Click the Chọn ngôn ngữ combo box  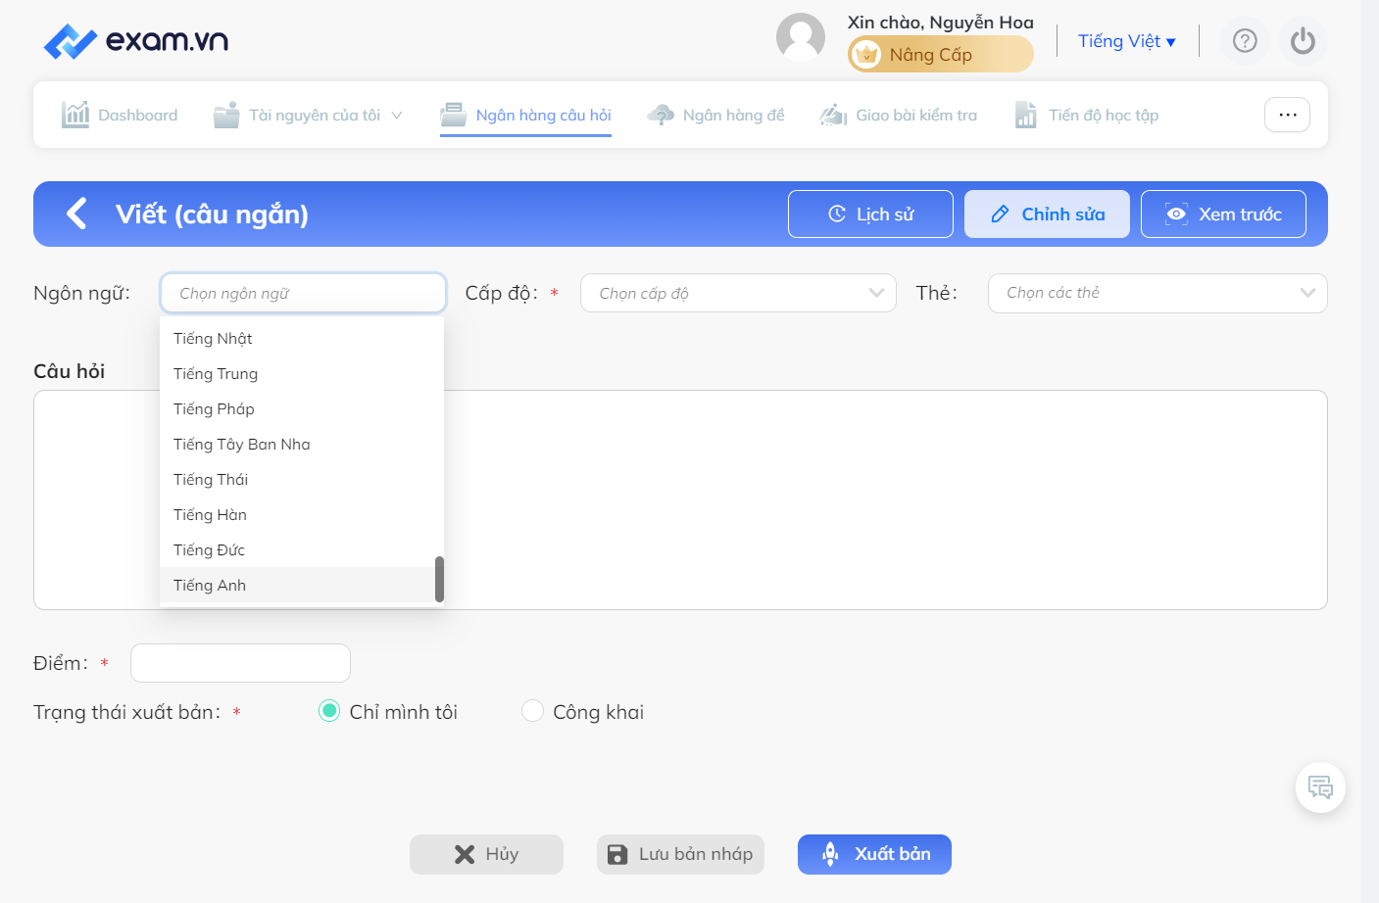pos(303,293)
